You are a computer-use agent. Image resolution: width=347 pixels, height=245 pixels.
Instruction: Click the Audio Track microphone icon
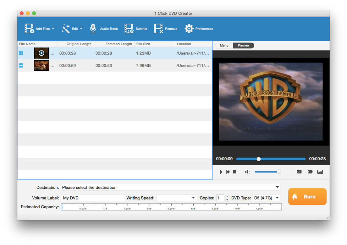(93, 29)
